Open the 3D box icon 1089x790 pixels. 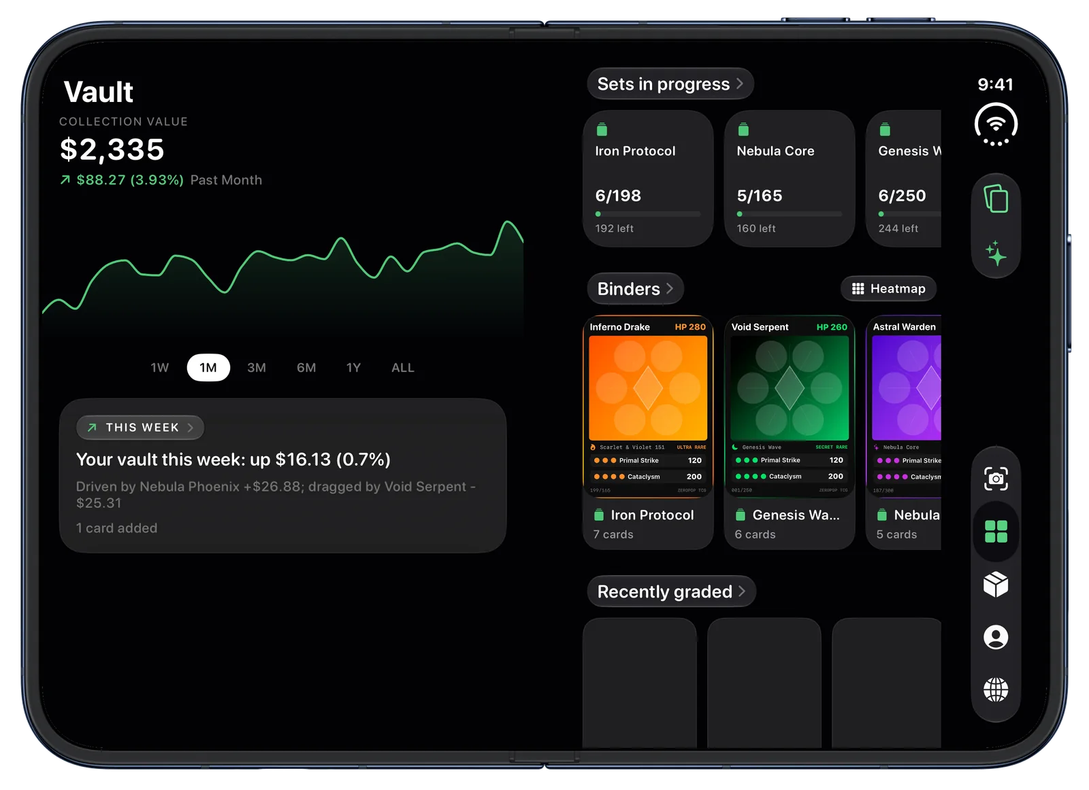(996, 584)
